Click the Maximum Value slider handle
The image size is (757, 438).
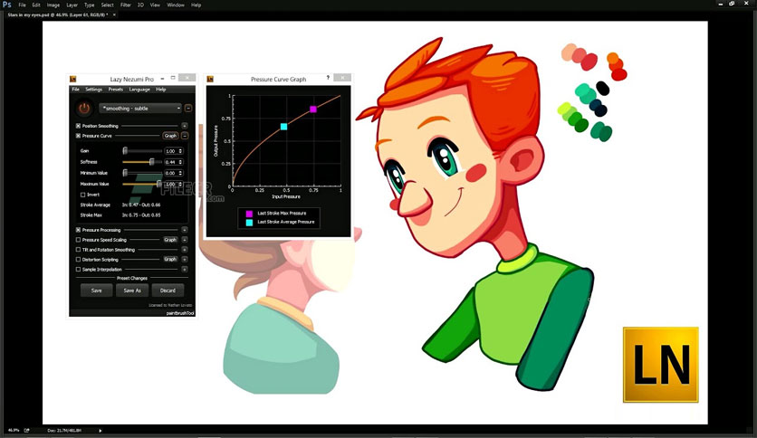pyautogui.click(x=159, y=184)
